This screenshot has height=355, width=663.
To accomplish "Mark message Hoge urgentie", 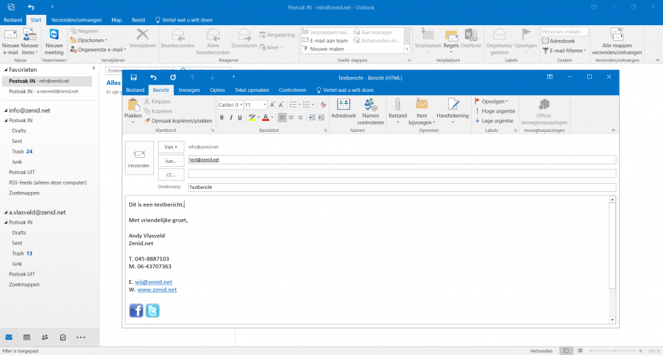I will tap(495, 111).
